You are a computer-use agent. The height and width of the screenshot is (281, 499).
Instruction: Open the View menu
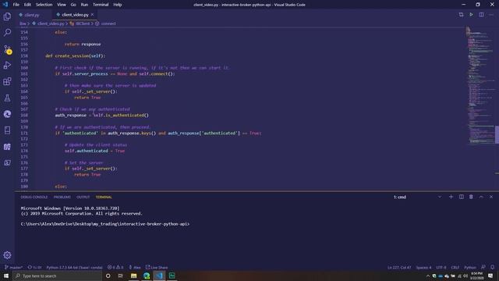pyautogui.click(x=62, y=5)
